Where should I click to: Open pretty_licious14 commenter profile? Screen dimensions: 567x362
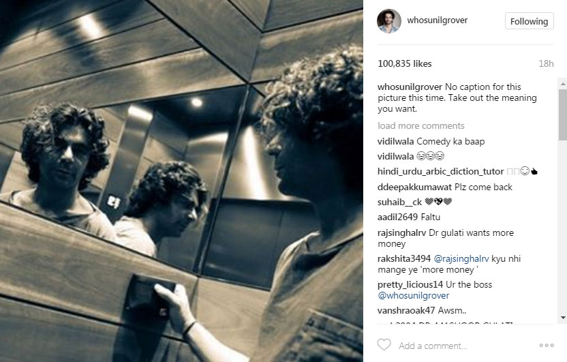point(410,284)
